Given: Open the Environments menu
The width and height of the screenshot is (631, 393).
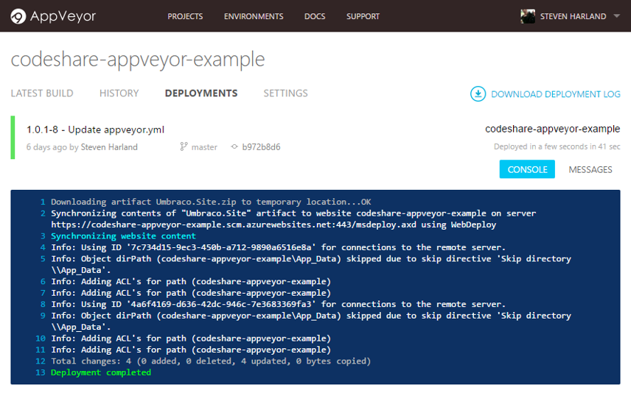Looking at the screenshot, I should pos(254,16).
